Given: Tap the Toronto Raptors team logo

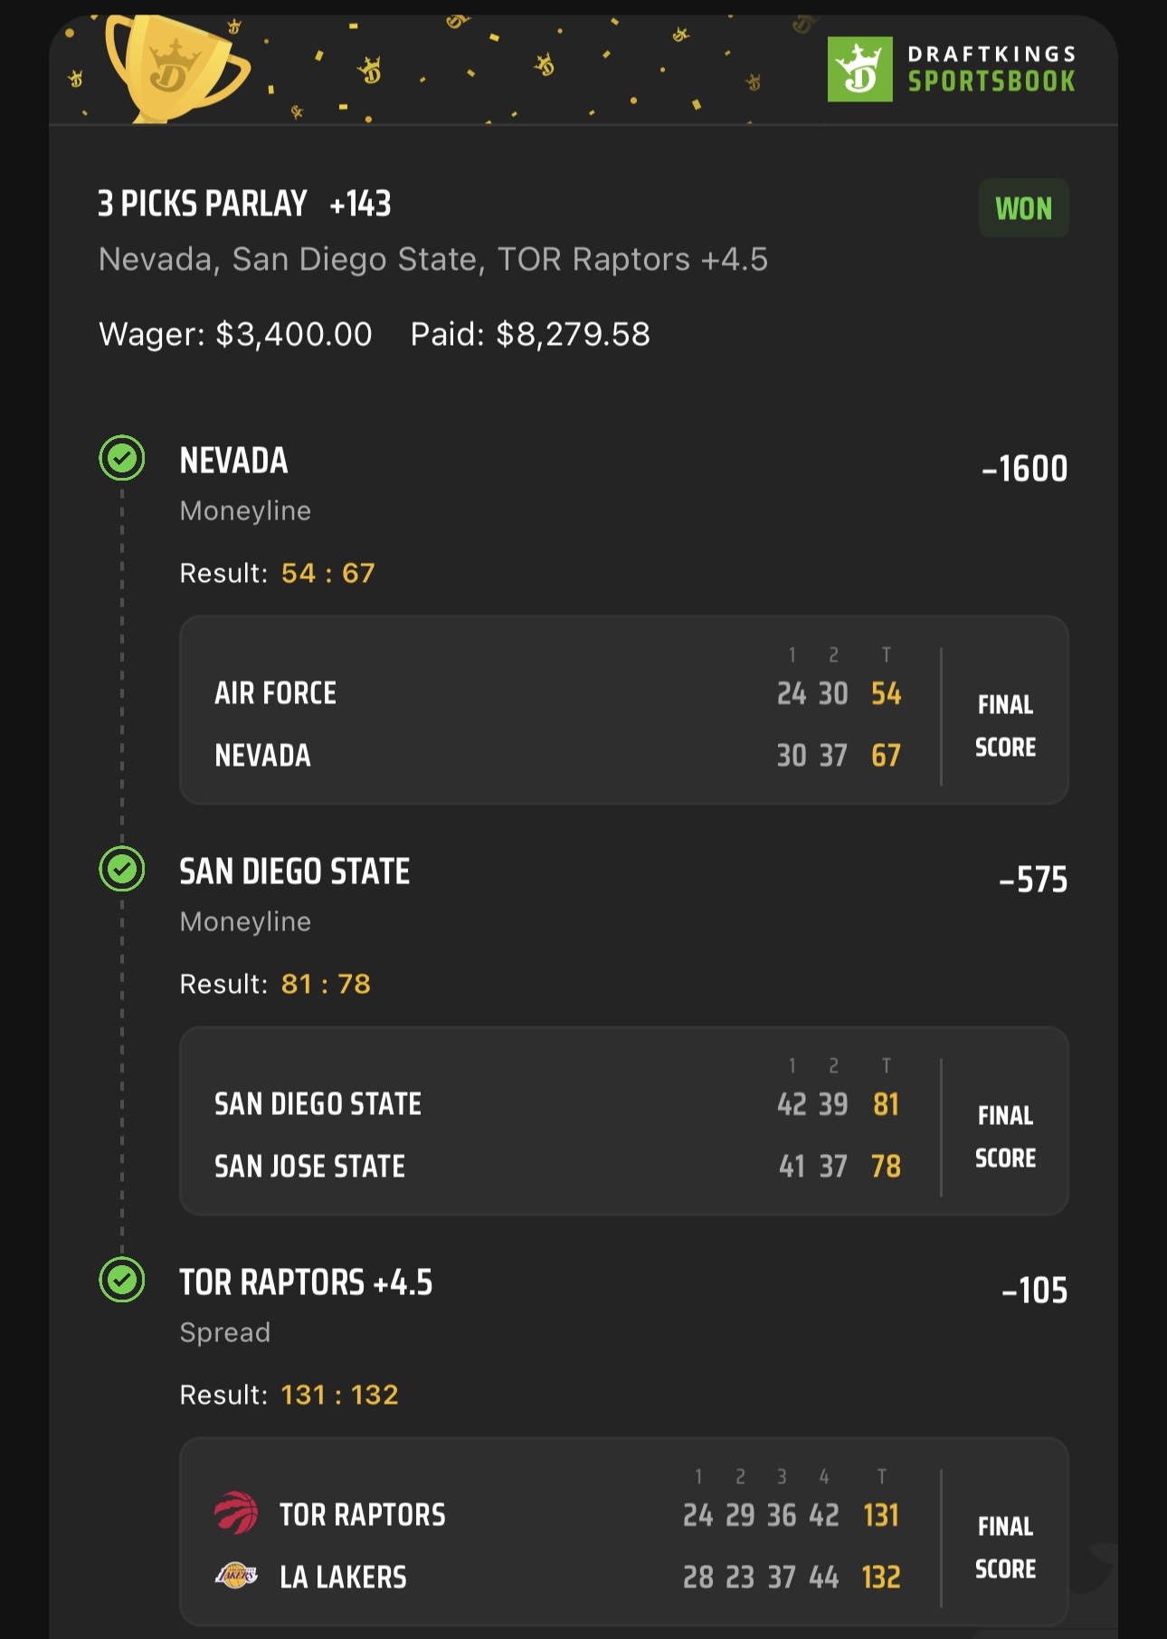Looking at the screenshot, I should pyautogui.click(x=236, y=1513).
